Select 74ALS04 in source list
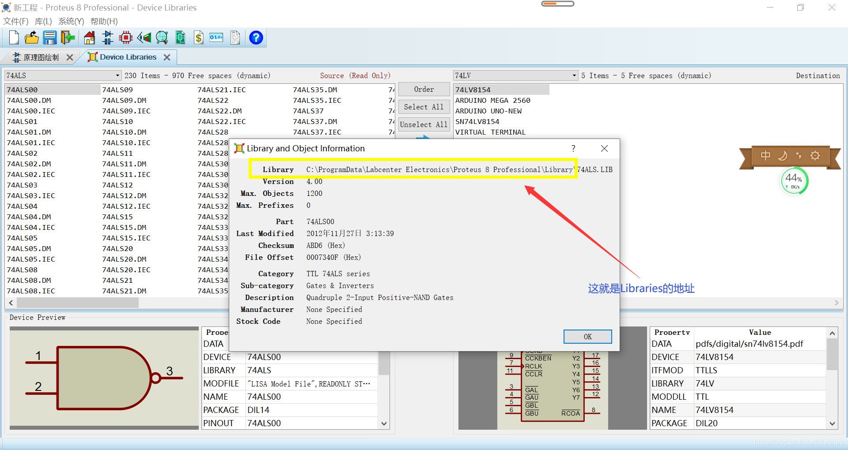 tap(22, 206)
